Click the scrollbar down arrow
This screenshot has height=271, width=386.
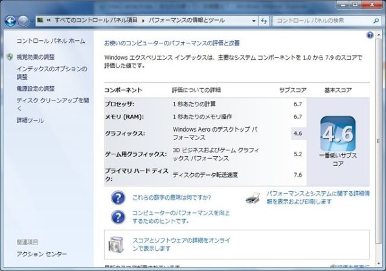pyautogui.click(x=378, y=264)
